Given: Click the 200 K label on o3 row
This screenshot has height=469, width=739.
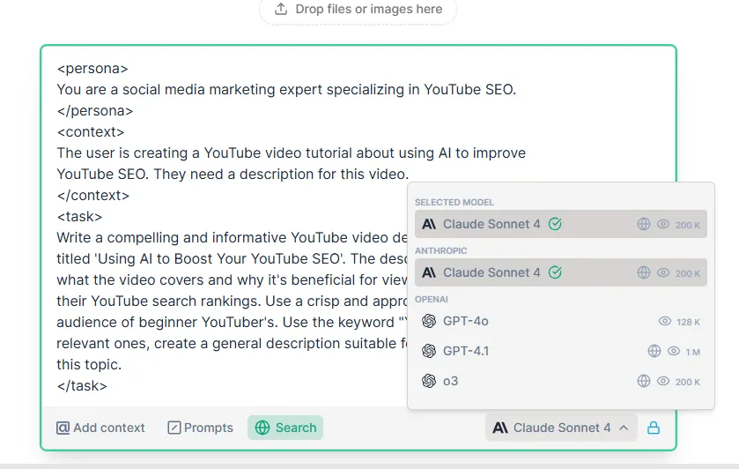Looking at the screenshot, I should pos(688,383).
